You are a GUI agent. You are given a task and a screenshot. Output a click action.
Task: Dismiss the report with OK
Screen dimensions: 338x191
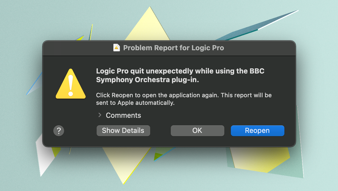click(197, 131)
